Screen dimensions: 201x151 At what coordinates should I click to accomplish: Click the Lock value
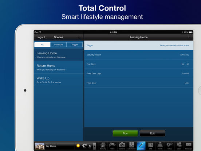[x=187, y=83]
